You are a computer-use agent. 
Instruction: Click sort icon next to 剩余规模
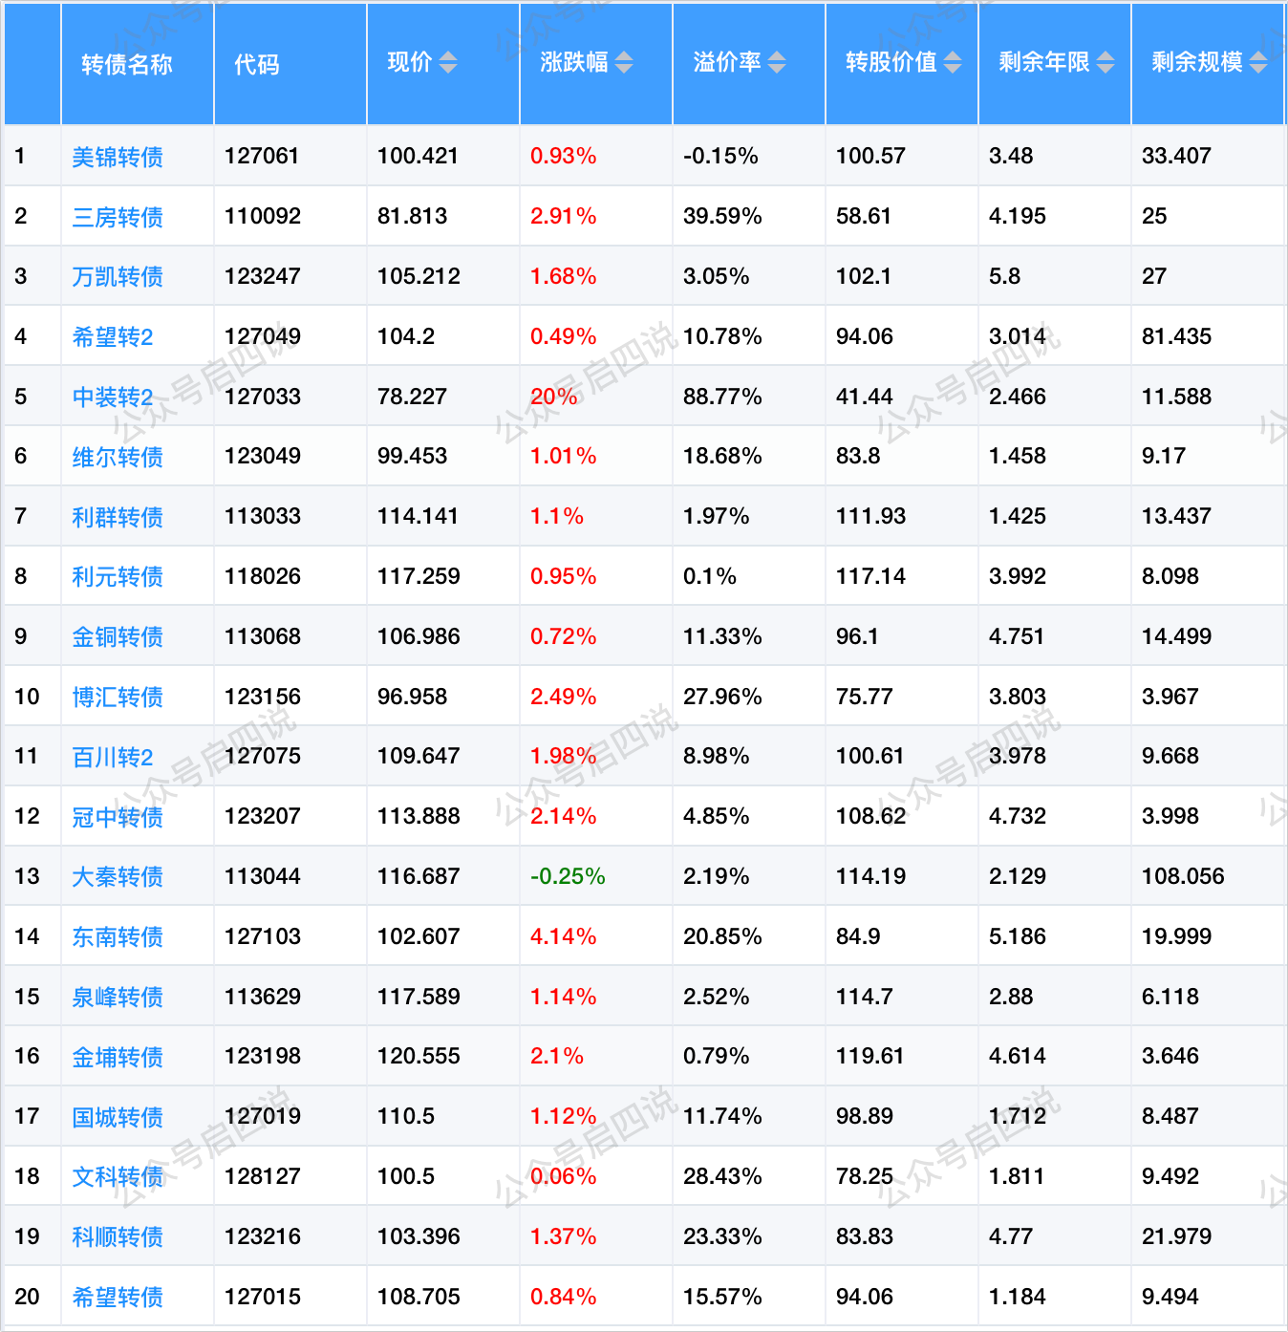(x=1258, y=63)
